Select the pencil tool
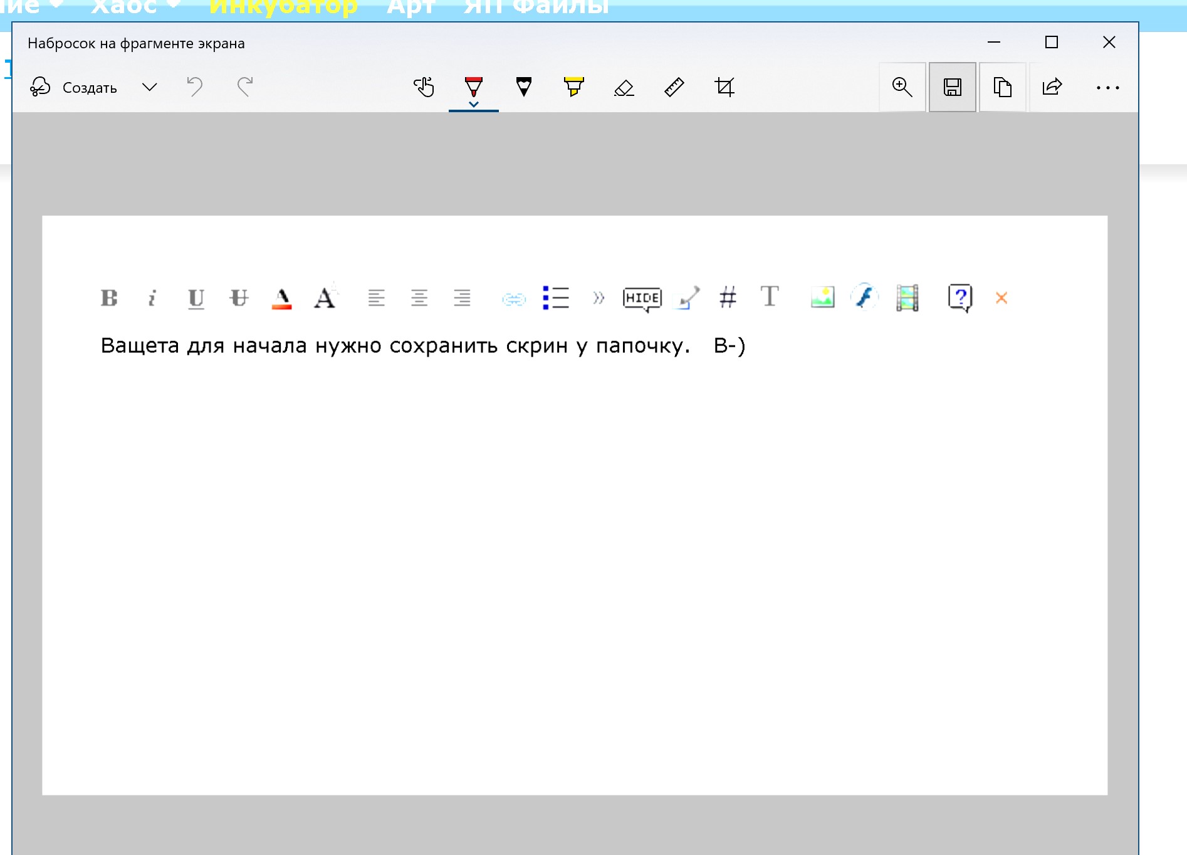This screenshot has height=855, width=1187. (523, 87)
